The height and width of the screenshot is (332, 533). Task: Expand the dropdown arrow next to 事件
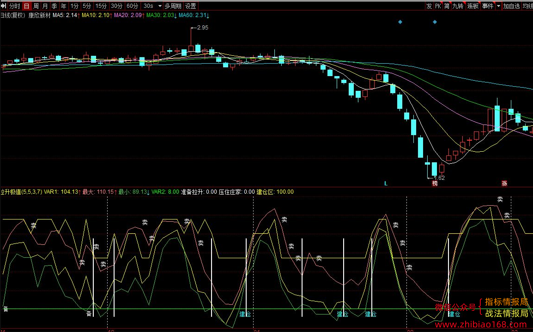click(x=498, y=6)
